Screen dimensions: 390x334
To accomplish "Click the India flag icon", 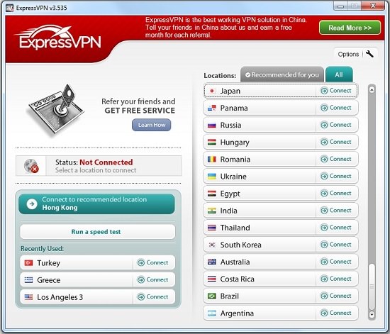I will tap(212, 211).
